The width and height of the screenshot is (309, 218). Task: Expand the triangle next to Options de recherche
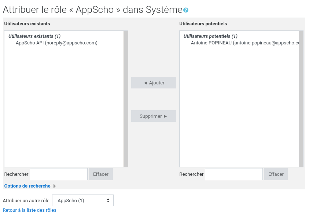pos(55,186)
